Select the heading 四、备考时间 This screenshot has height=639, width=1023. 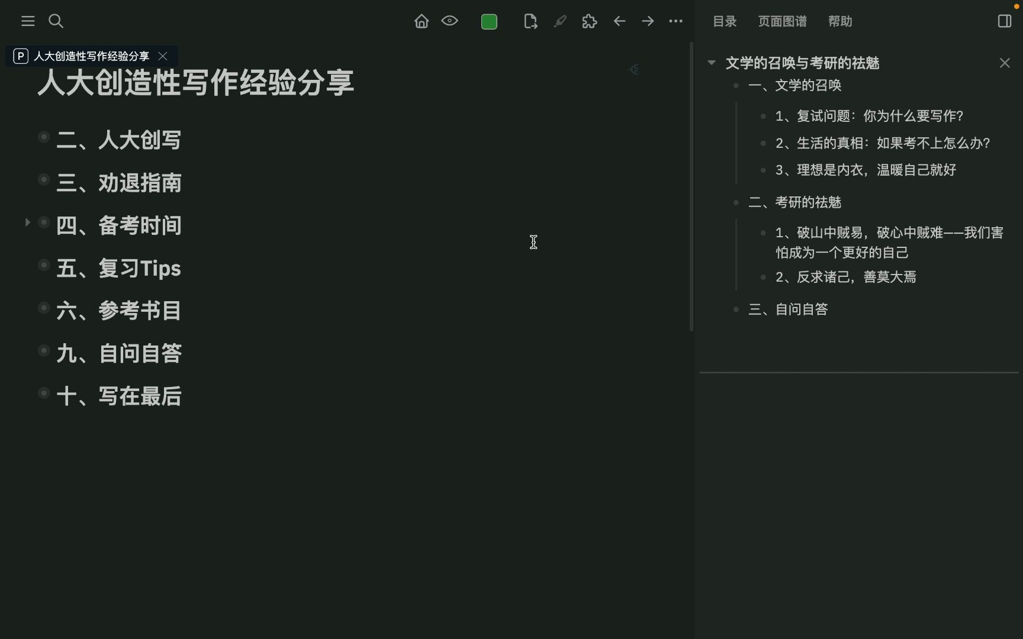tap(119, 225)
